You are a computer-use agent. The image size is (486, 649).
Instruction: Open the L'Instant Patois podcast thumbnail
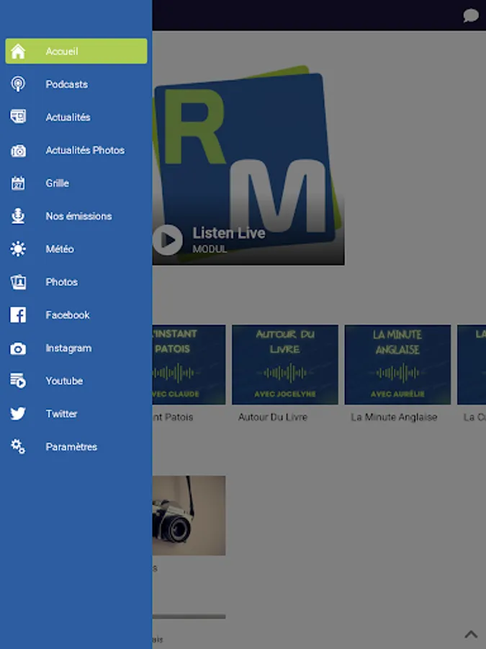coord(189,365)
